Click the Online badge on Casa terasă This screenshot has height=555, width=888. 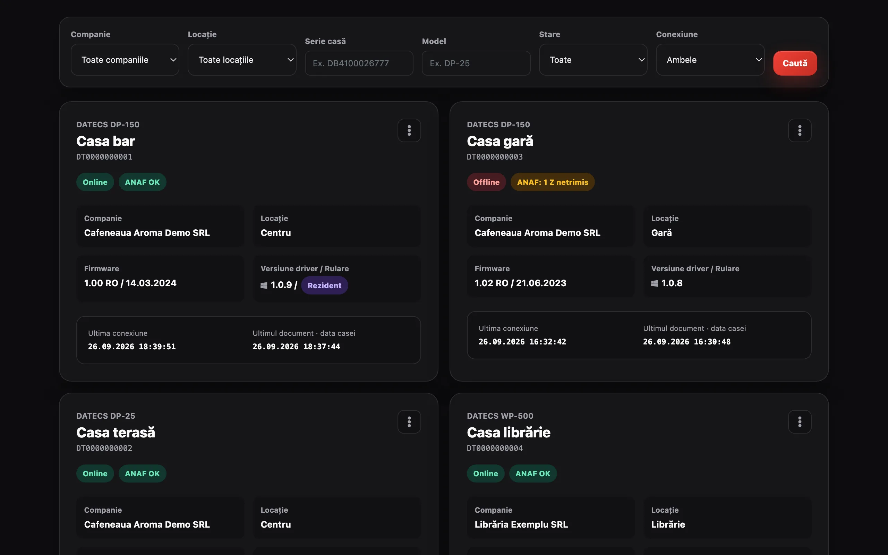pos(95,473)
